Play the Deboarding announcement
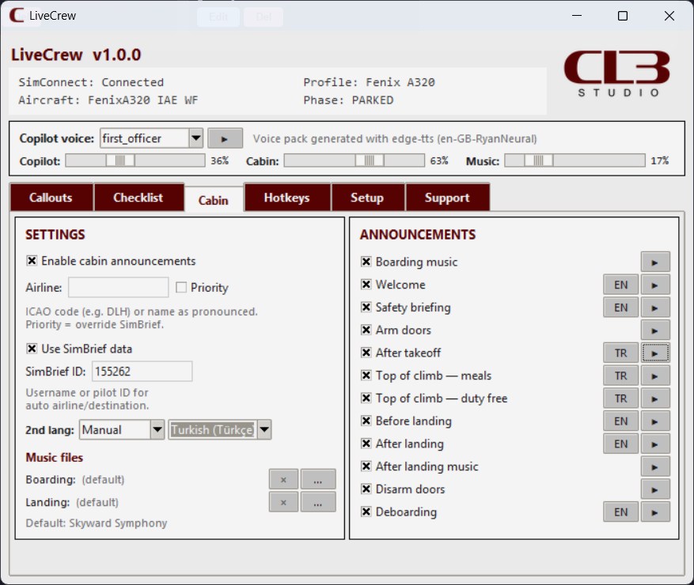Viewport: 694px width, 585px height. (x=656, y=511)
